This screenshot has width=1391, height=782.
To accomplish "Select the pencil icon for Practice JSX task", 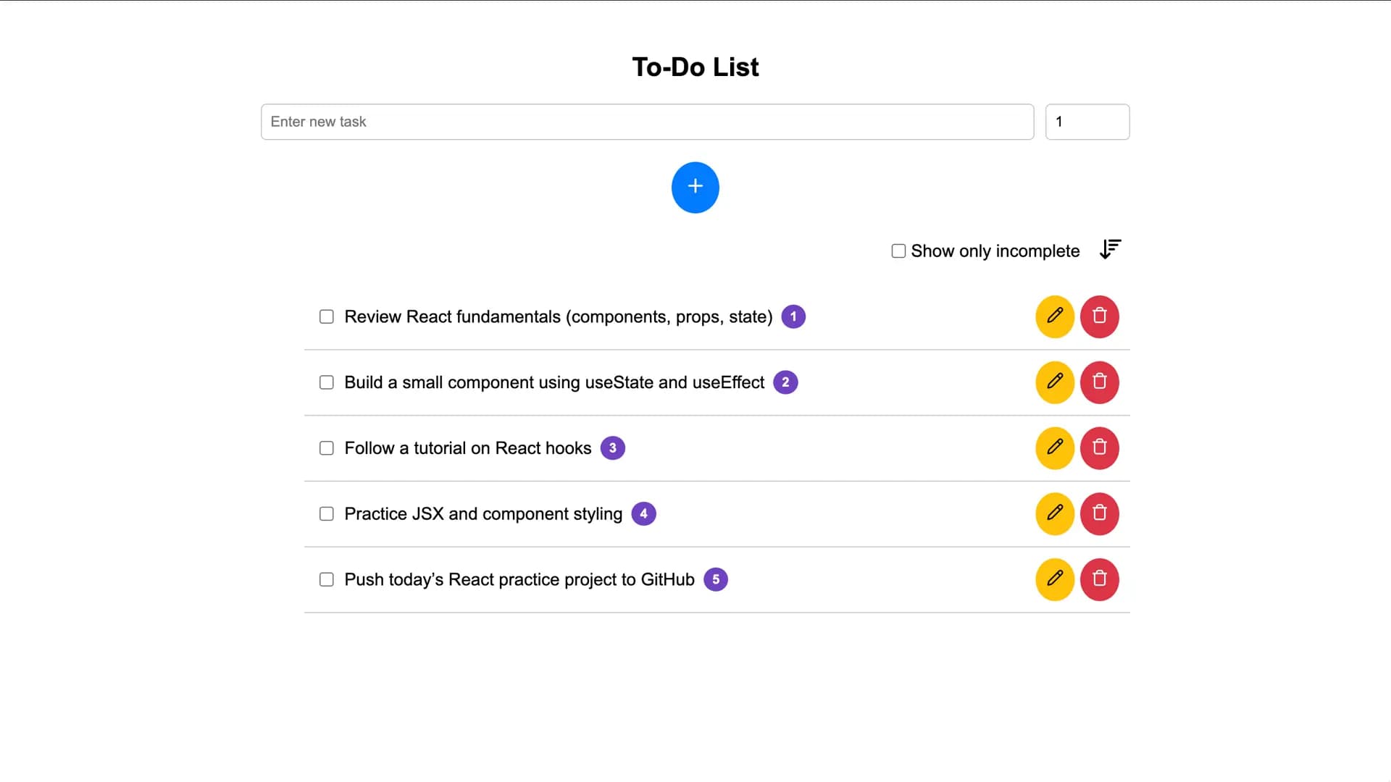I will (1055, 513).
